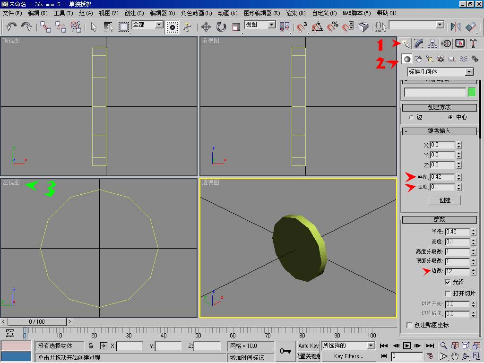Screen dimensions: 484x363
Task: Select the 边 creation method radio button
Action: point(412,117)
